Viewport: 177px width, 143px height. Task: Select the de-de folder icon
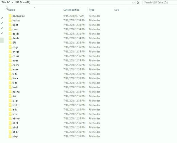click(x=10, y=38)
